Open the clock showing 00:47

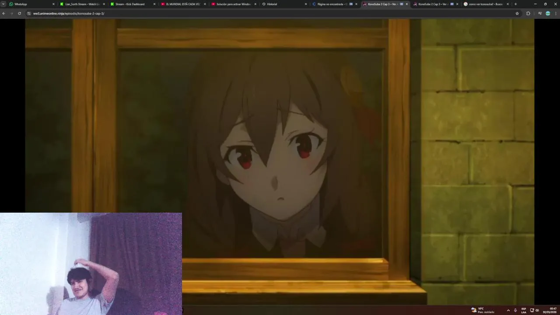(x=550, y=310)
